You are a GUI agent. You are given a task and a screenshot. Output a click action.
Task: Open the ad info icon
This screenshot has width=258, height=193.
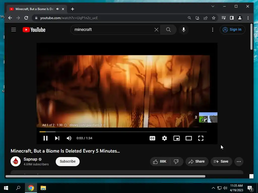(65, 125)
